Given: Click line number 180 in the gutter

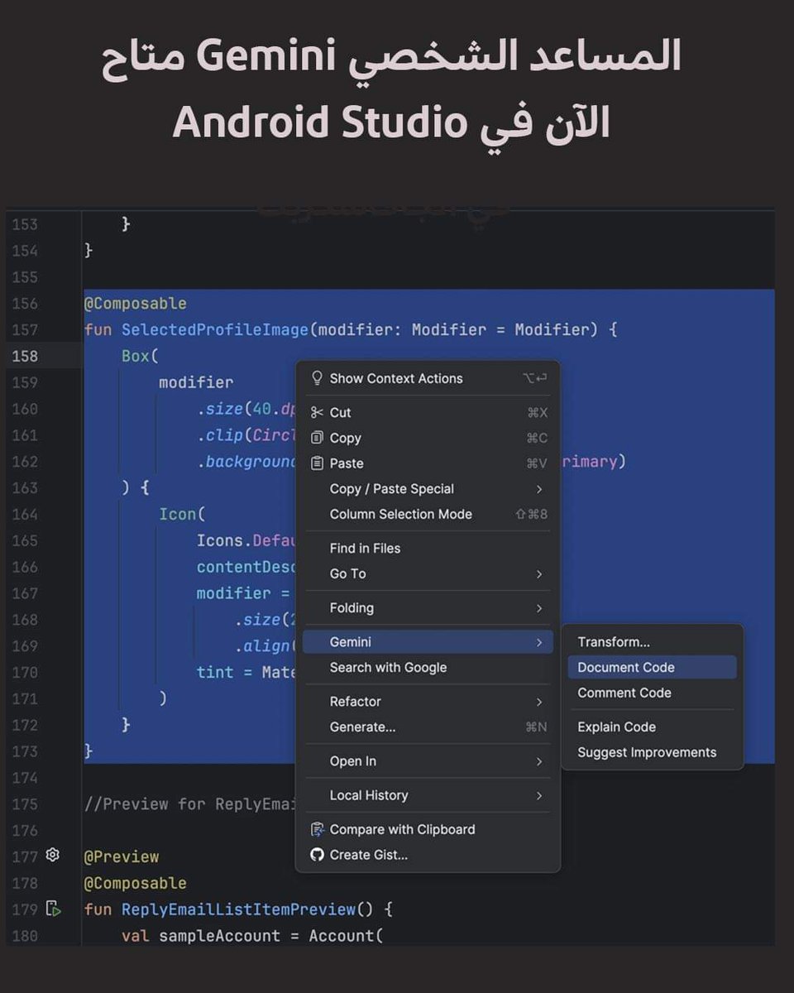Looking at the screenshot, I should [x=25, y=936].
